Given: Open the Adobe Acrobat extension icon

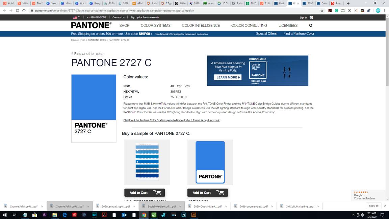Looking at the screenshot, I should click(x=330, y=11).
